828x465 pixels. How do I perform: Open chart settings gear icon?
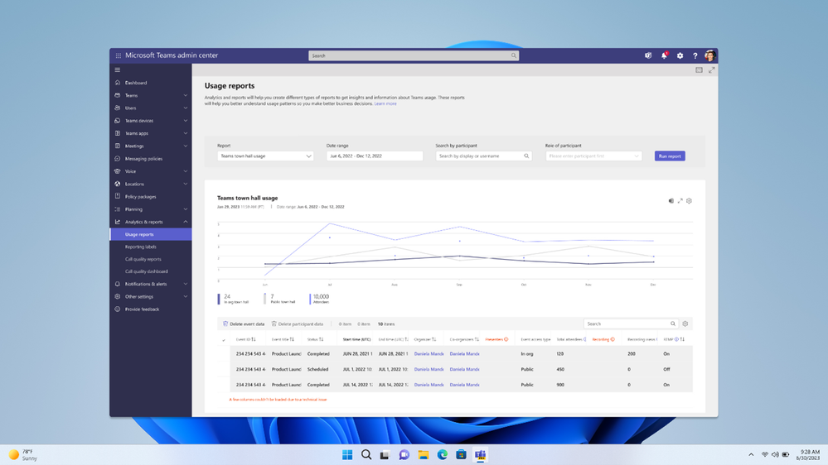coord(689,201)
